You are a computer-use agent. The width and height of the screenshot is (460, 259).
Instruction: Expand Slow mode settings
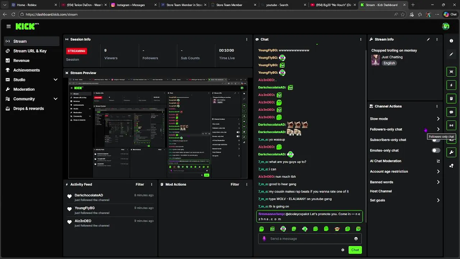pos(438,119)
